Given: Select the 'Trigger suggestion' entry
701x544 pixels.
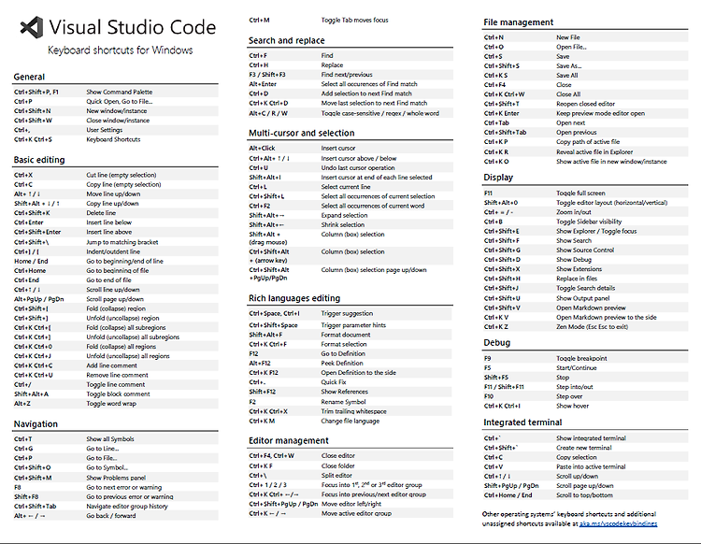Looking at the screenshot, I should (347, 313).
